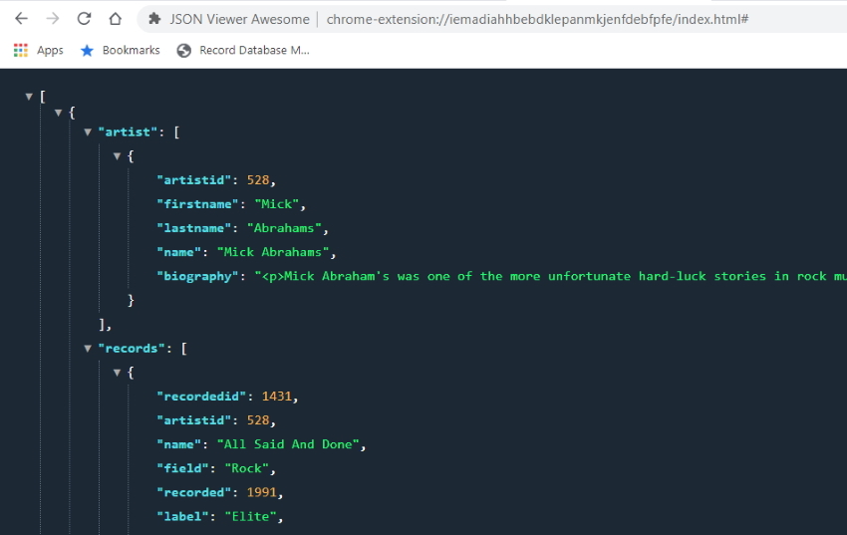Viewport: 847px width, 535px height.
Task: Collapse the first top-level object triangle
Action: 59,113
